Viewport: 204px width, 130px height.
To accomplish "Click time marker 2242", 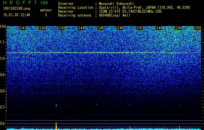I will (42, 28).
